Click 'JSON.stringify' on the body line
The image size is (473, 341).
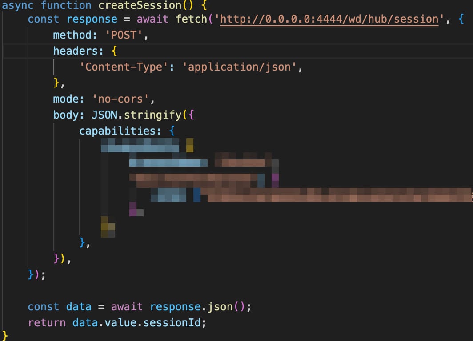(136, 115)
